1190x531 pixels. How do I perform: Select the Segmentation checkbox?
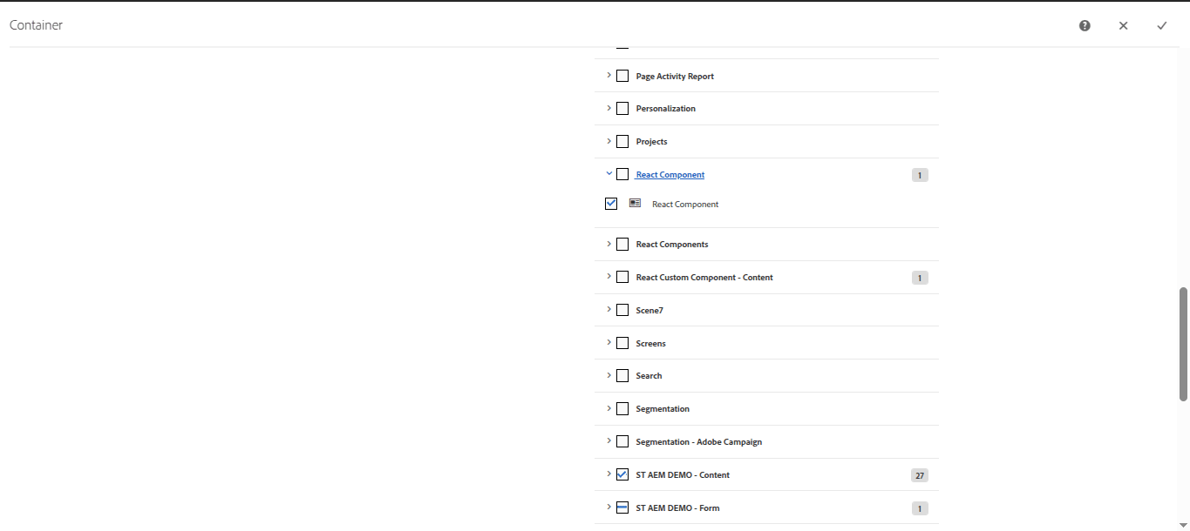pyautogui.click(x=622, y=409)
